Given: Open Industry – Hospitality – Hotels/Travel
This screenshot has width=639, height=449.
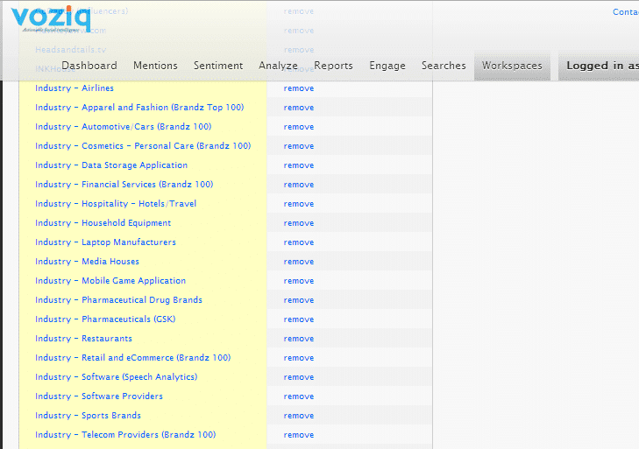Looking at the screenshot, I should tap(116, 204).
